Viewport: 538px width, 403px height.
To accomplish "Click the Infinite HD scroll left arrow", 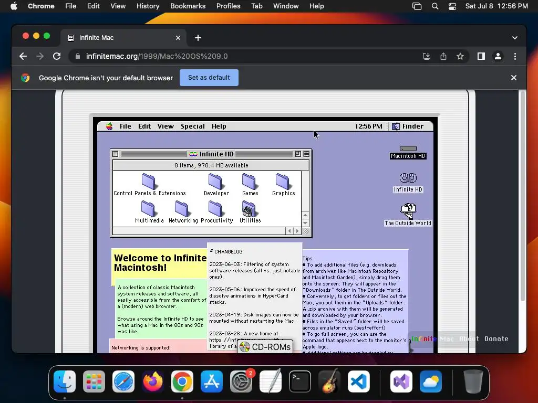I will (x=289, y=231).
